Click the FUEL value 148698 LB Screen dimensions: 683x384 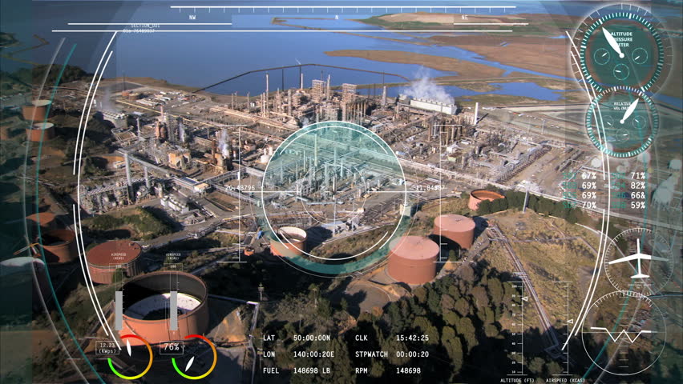[x=312, y=371]
